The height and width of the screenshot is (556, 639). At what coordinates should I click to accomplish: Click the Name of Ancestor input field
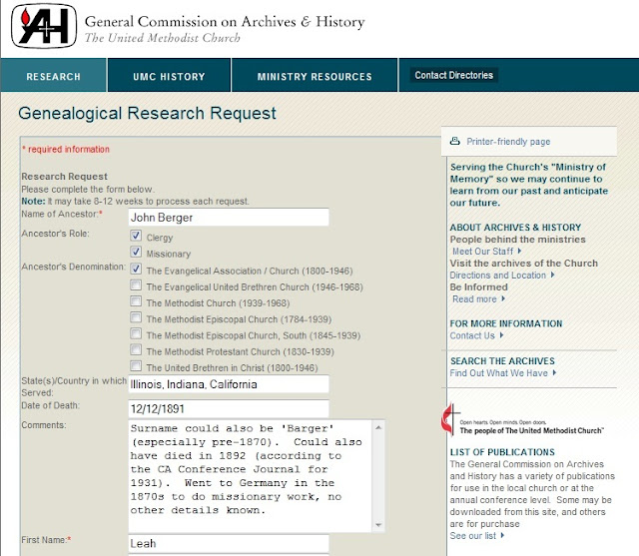pyautogui.click(x=229, y=217)
